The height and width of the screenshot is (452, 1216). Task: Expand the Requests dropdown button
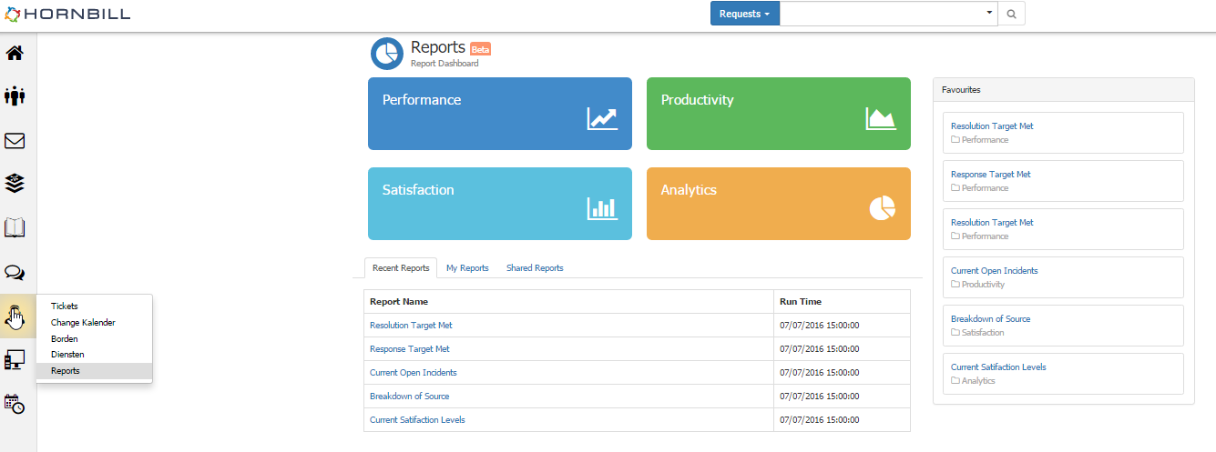click(x=744, y=14)
